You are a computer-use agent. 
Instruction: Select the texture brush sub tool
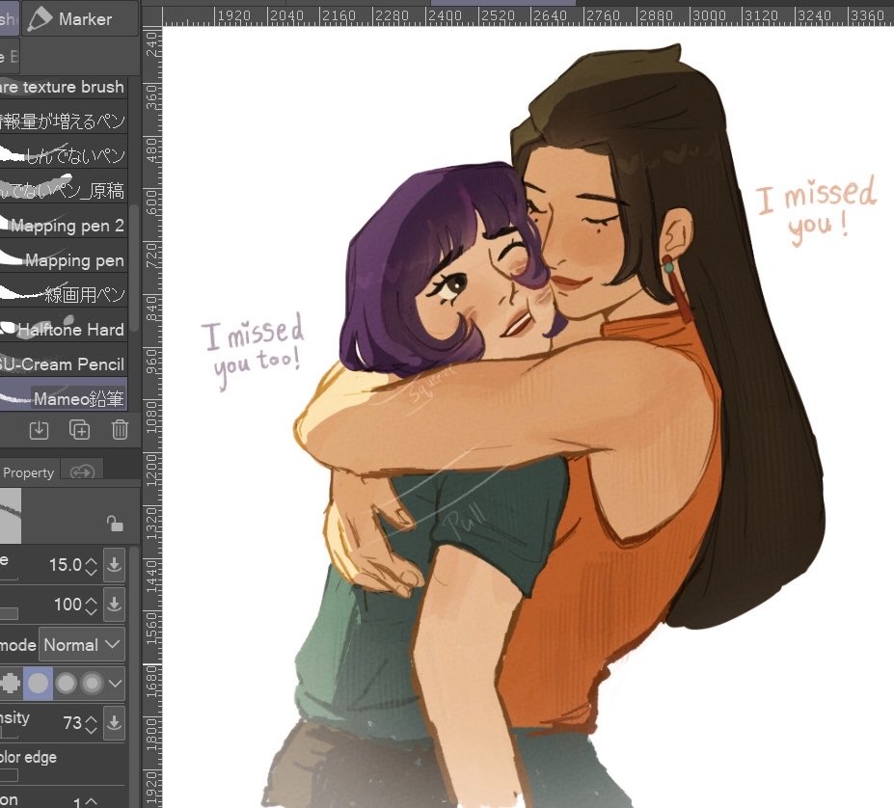(64, 87)
